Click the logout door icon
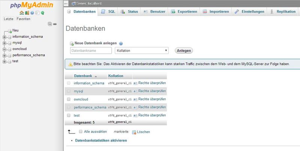The width and height of the screenshot is (300, 151). [27, 13]
